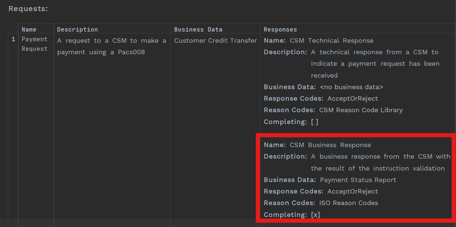Screen dimensions: 456x227
Task: Select the Name column header
Action: pyautogui.click(x=29, y=29)
